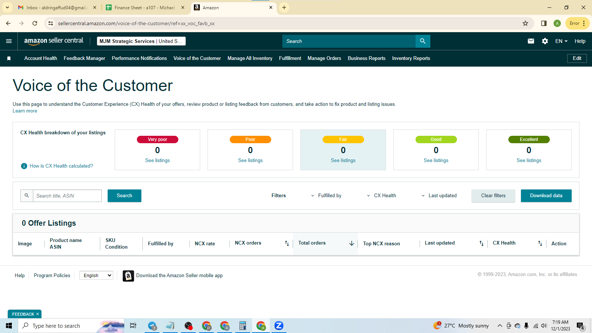Sort by NCX orders arrows icon
The height and width of the screenshot is (333, 592).
coord(287,243)
